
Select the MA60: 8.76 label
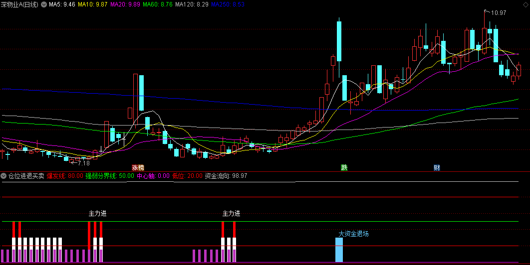point(158,4)
